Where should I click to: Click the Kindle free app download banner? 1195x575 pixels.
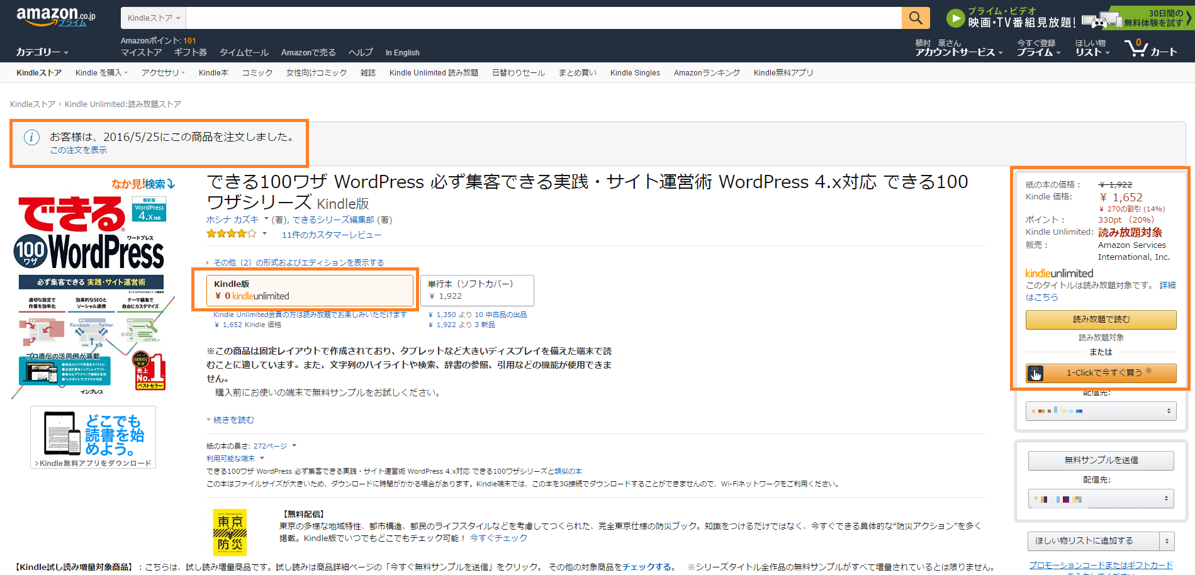tap(93, 437)
